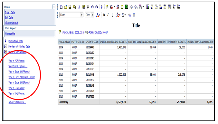Image resolution: width=218 pixels, height=124 pixels.
Task: Click the font color A icon
Action: (x=98, y=15)
